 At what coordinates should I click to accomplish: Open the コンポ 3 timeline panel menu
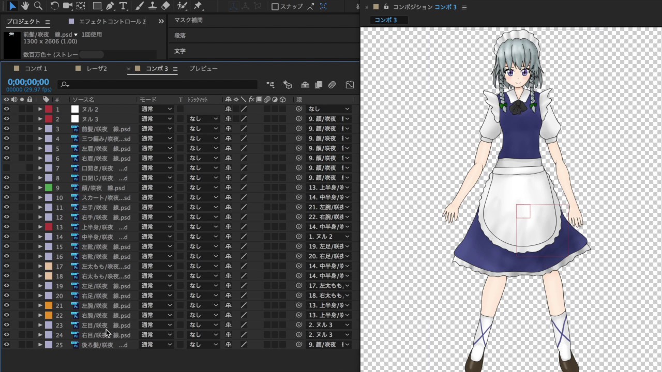(175, 69)
